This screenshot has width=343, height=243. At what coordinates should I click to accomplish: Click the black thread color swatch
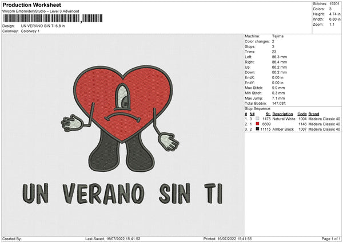pos(257,129)
